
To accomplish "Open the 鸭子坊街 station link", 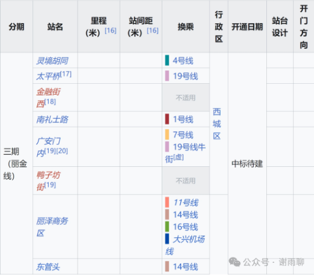I will coord(48,181).
